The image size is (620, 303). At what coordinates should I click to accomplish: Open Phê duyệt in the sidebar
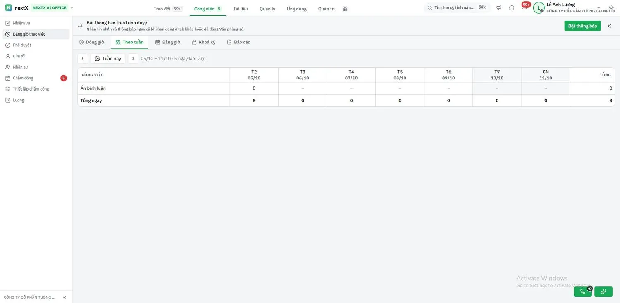(36, 45)
